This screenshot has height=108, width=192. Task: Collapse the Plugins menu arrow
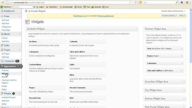pyautogui.click(x=19, y=93)
